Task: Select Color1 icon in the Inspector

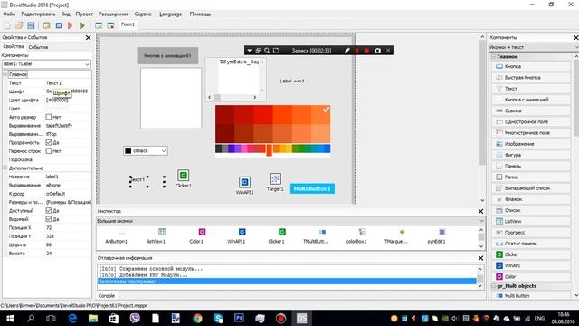Action: [x=202, y=232]
